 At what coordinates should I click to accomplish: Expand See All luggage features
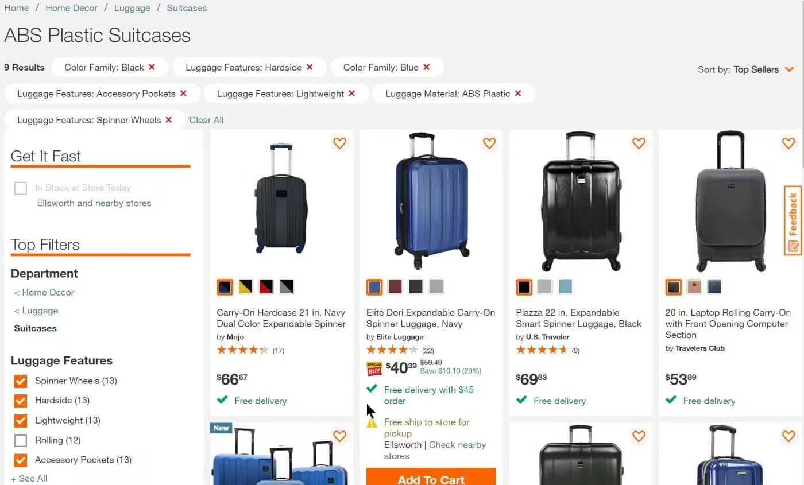(29, 478)
